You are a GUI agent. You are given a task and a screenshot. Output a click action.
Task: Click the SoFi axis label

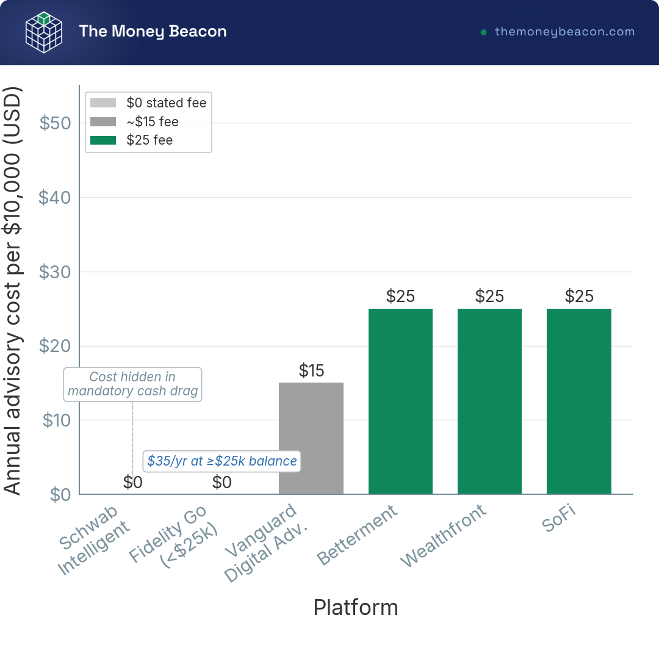[x=558, y=519]
